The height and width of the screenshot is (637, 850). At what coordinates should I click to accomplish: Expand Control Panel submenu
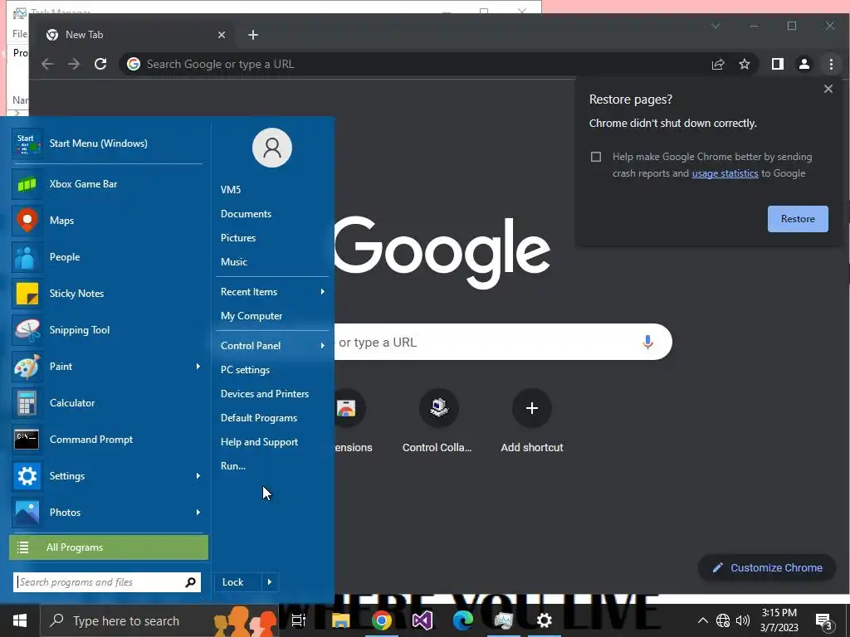point(272,346)
